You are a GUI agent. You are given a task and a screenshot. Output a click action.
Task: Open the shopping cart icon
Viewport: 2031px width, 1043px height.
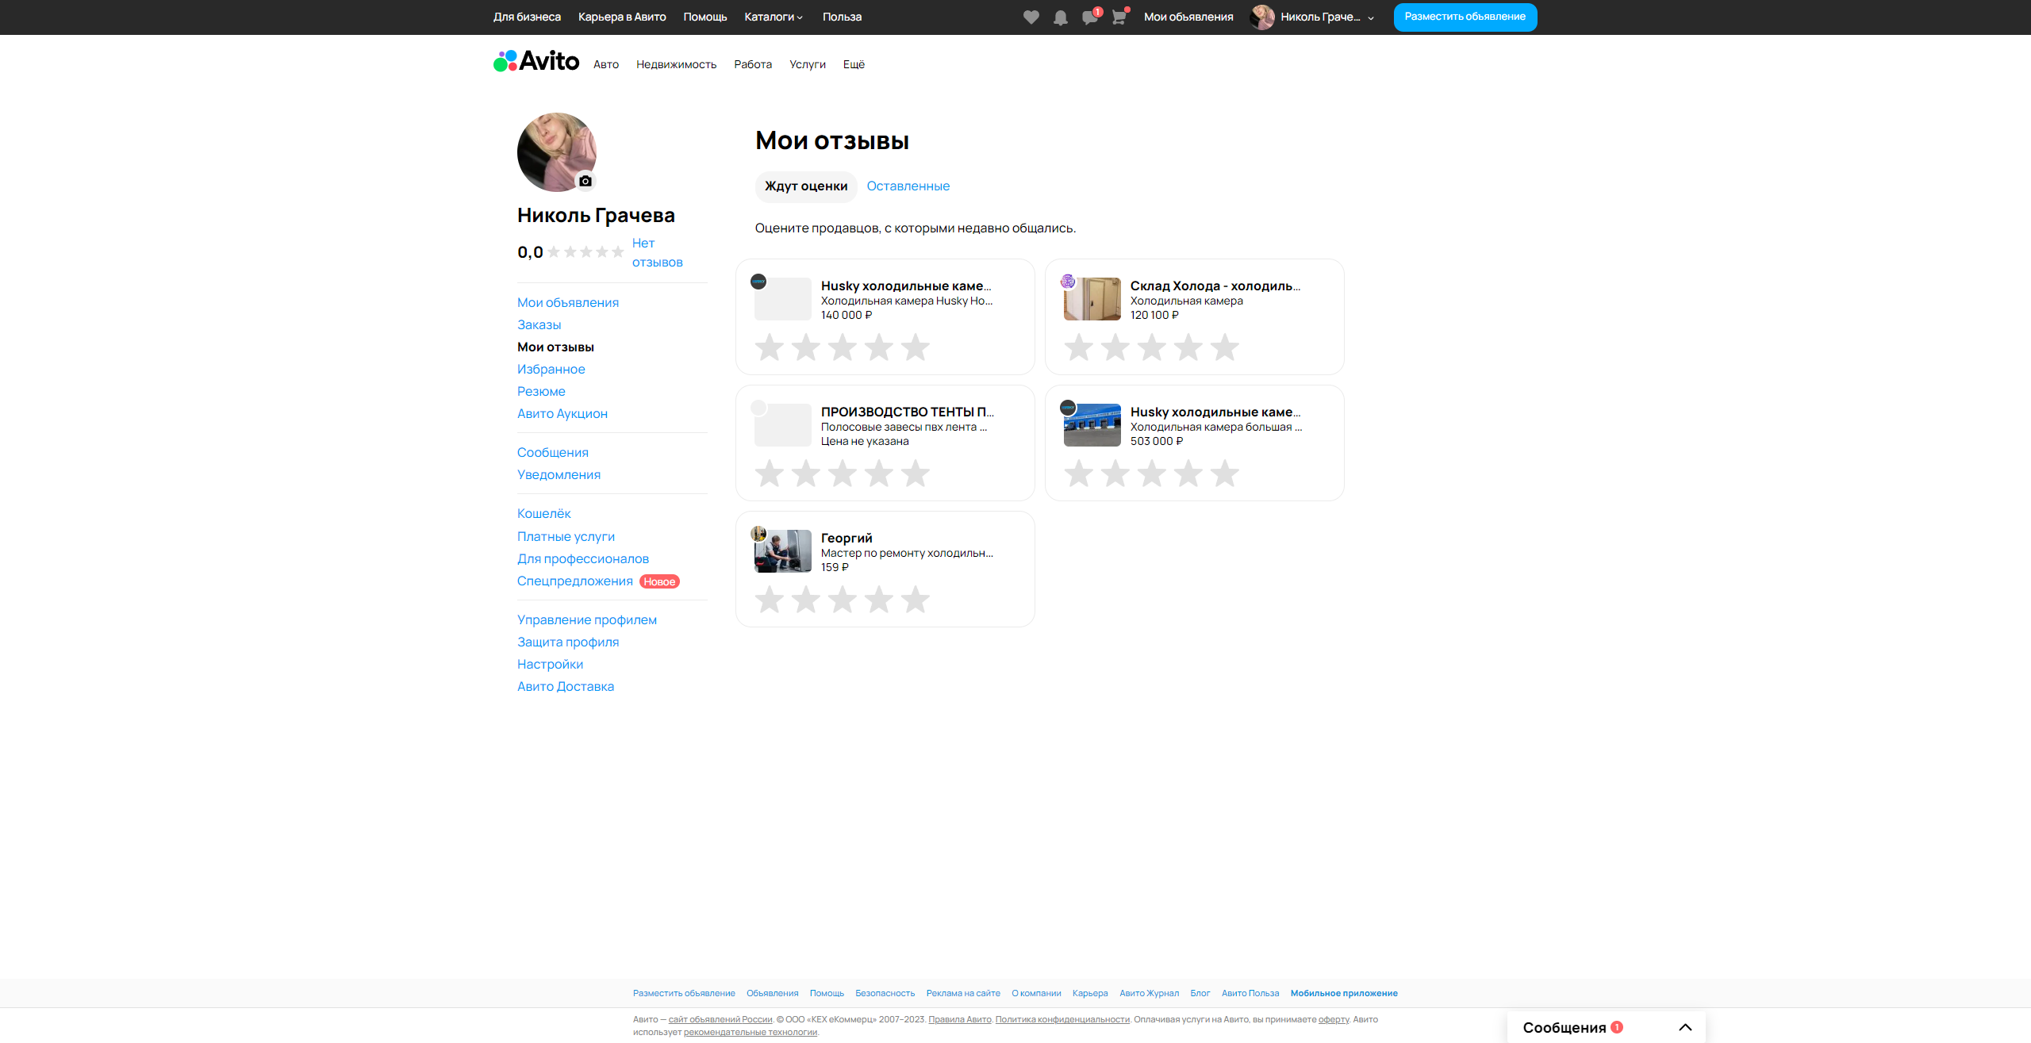click(1119, 17)
